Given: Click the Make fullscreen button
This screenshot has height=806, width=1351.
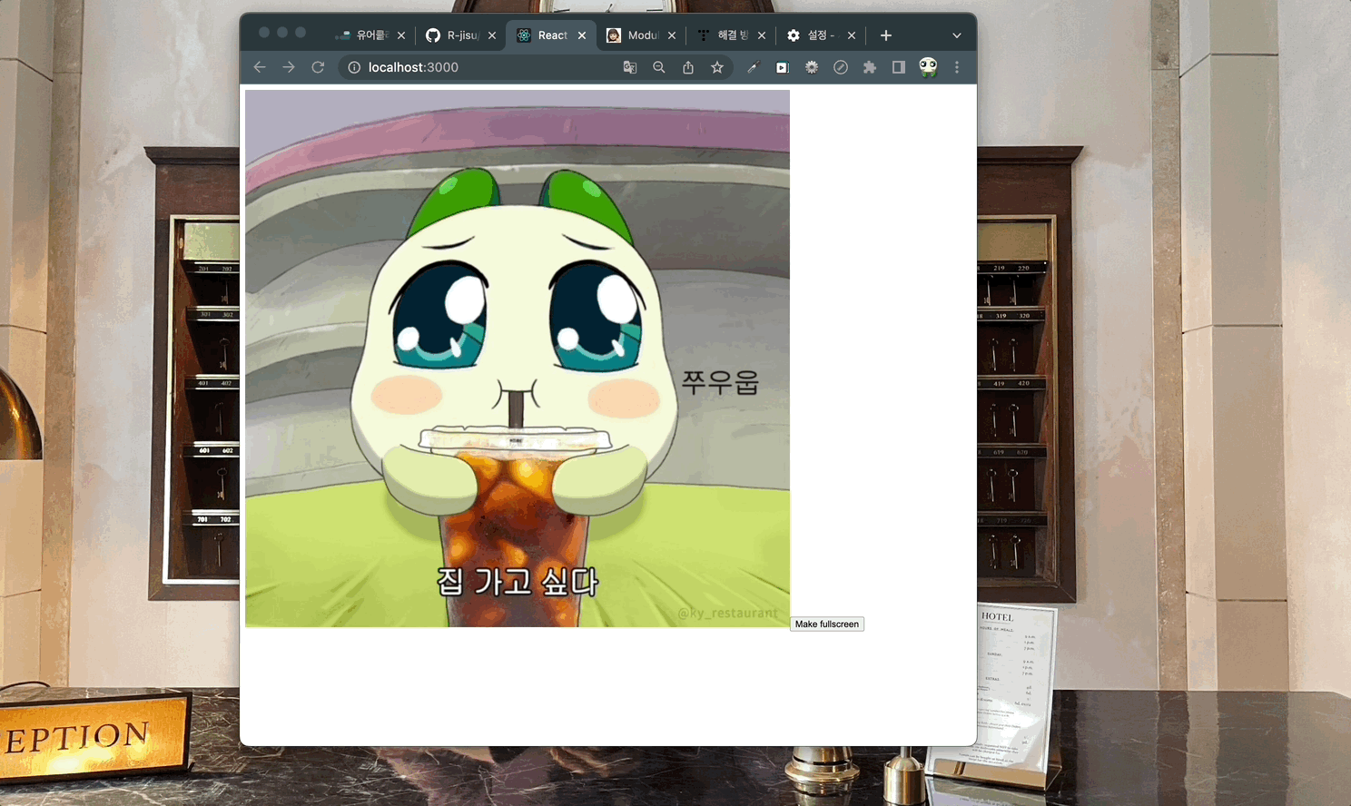Looking at the screenshot, I should [827, 624].
